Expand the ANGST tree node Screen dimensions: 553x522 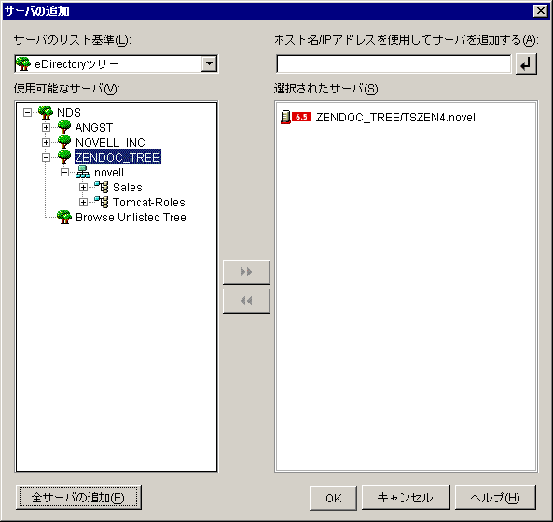[46, 127]
